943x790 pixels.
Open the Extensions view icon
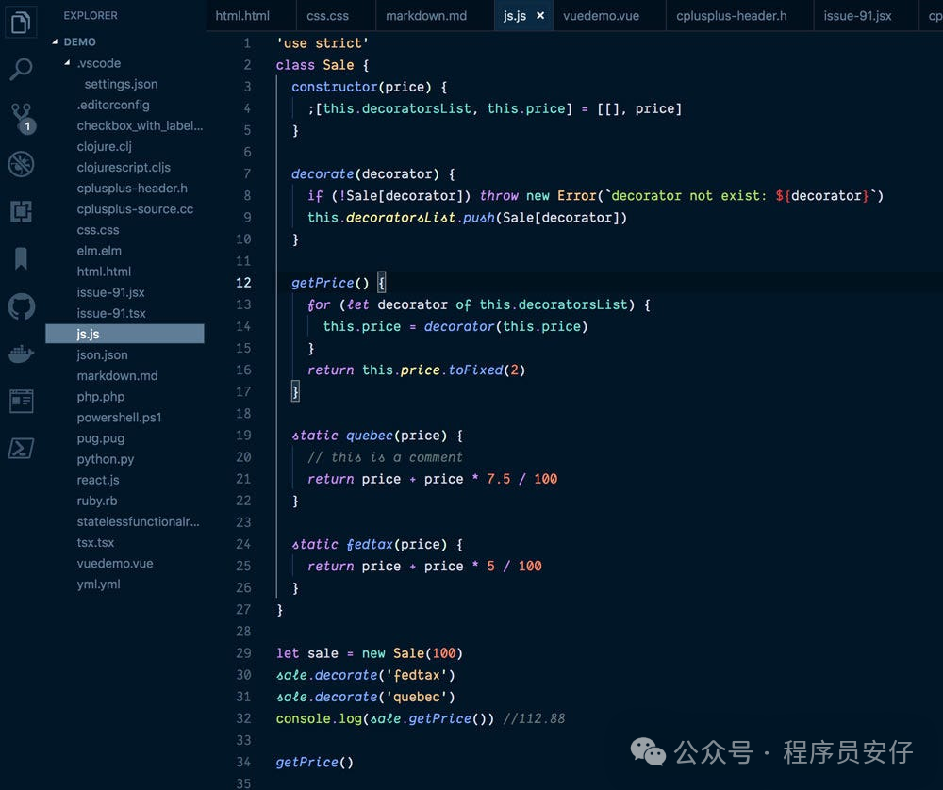(21, 211)
